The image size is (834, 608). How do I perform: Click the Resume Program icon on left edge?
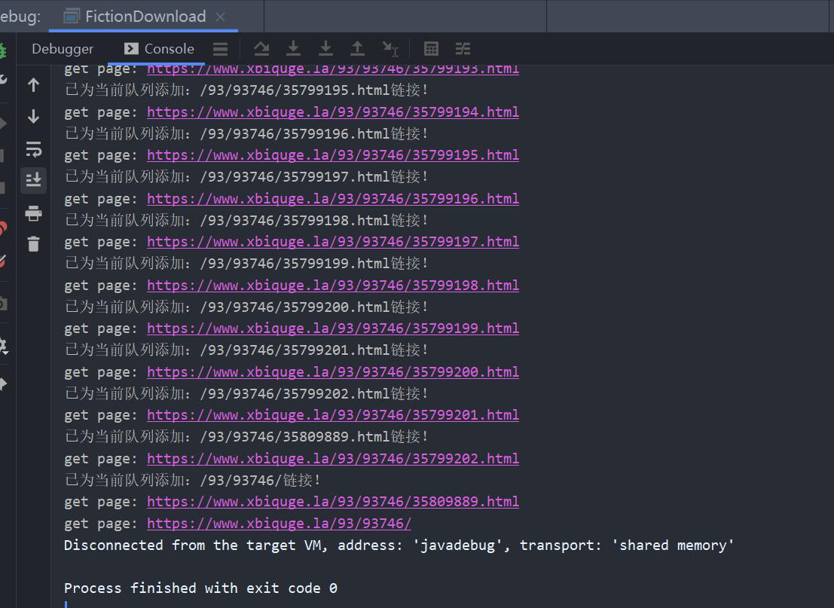click(3, 124)
